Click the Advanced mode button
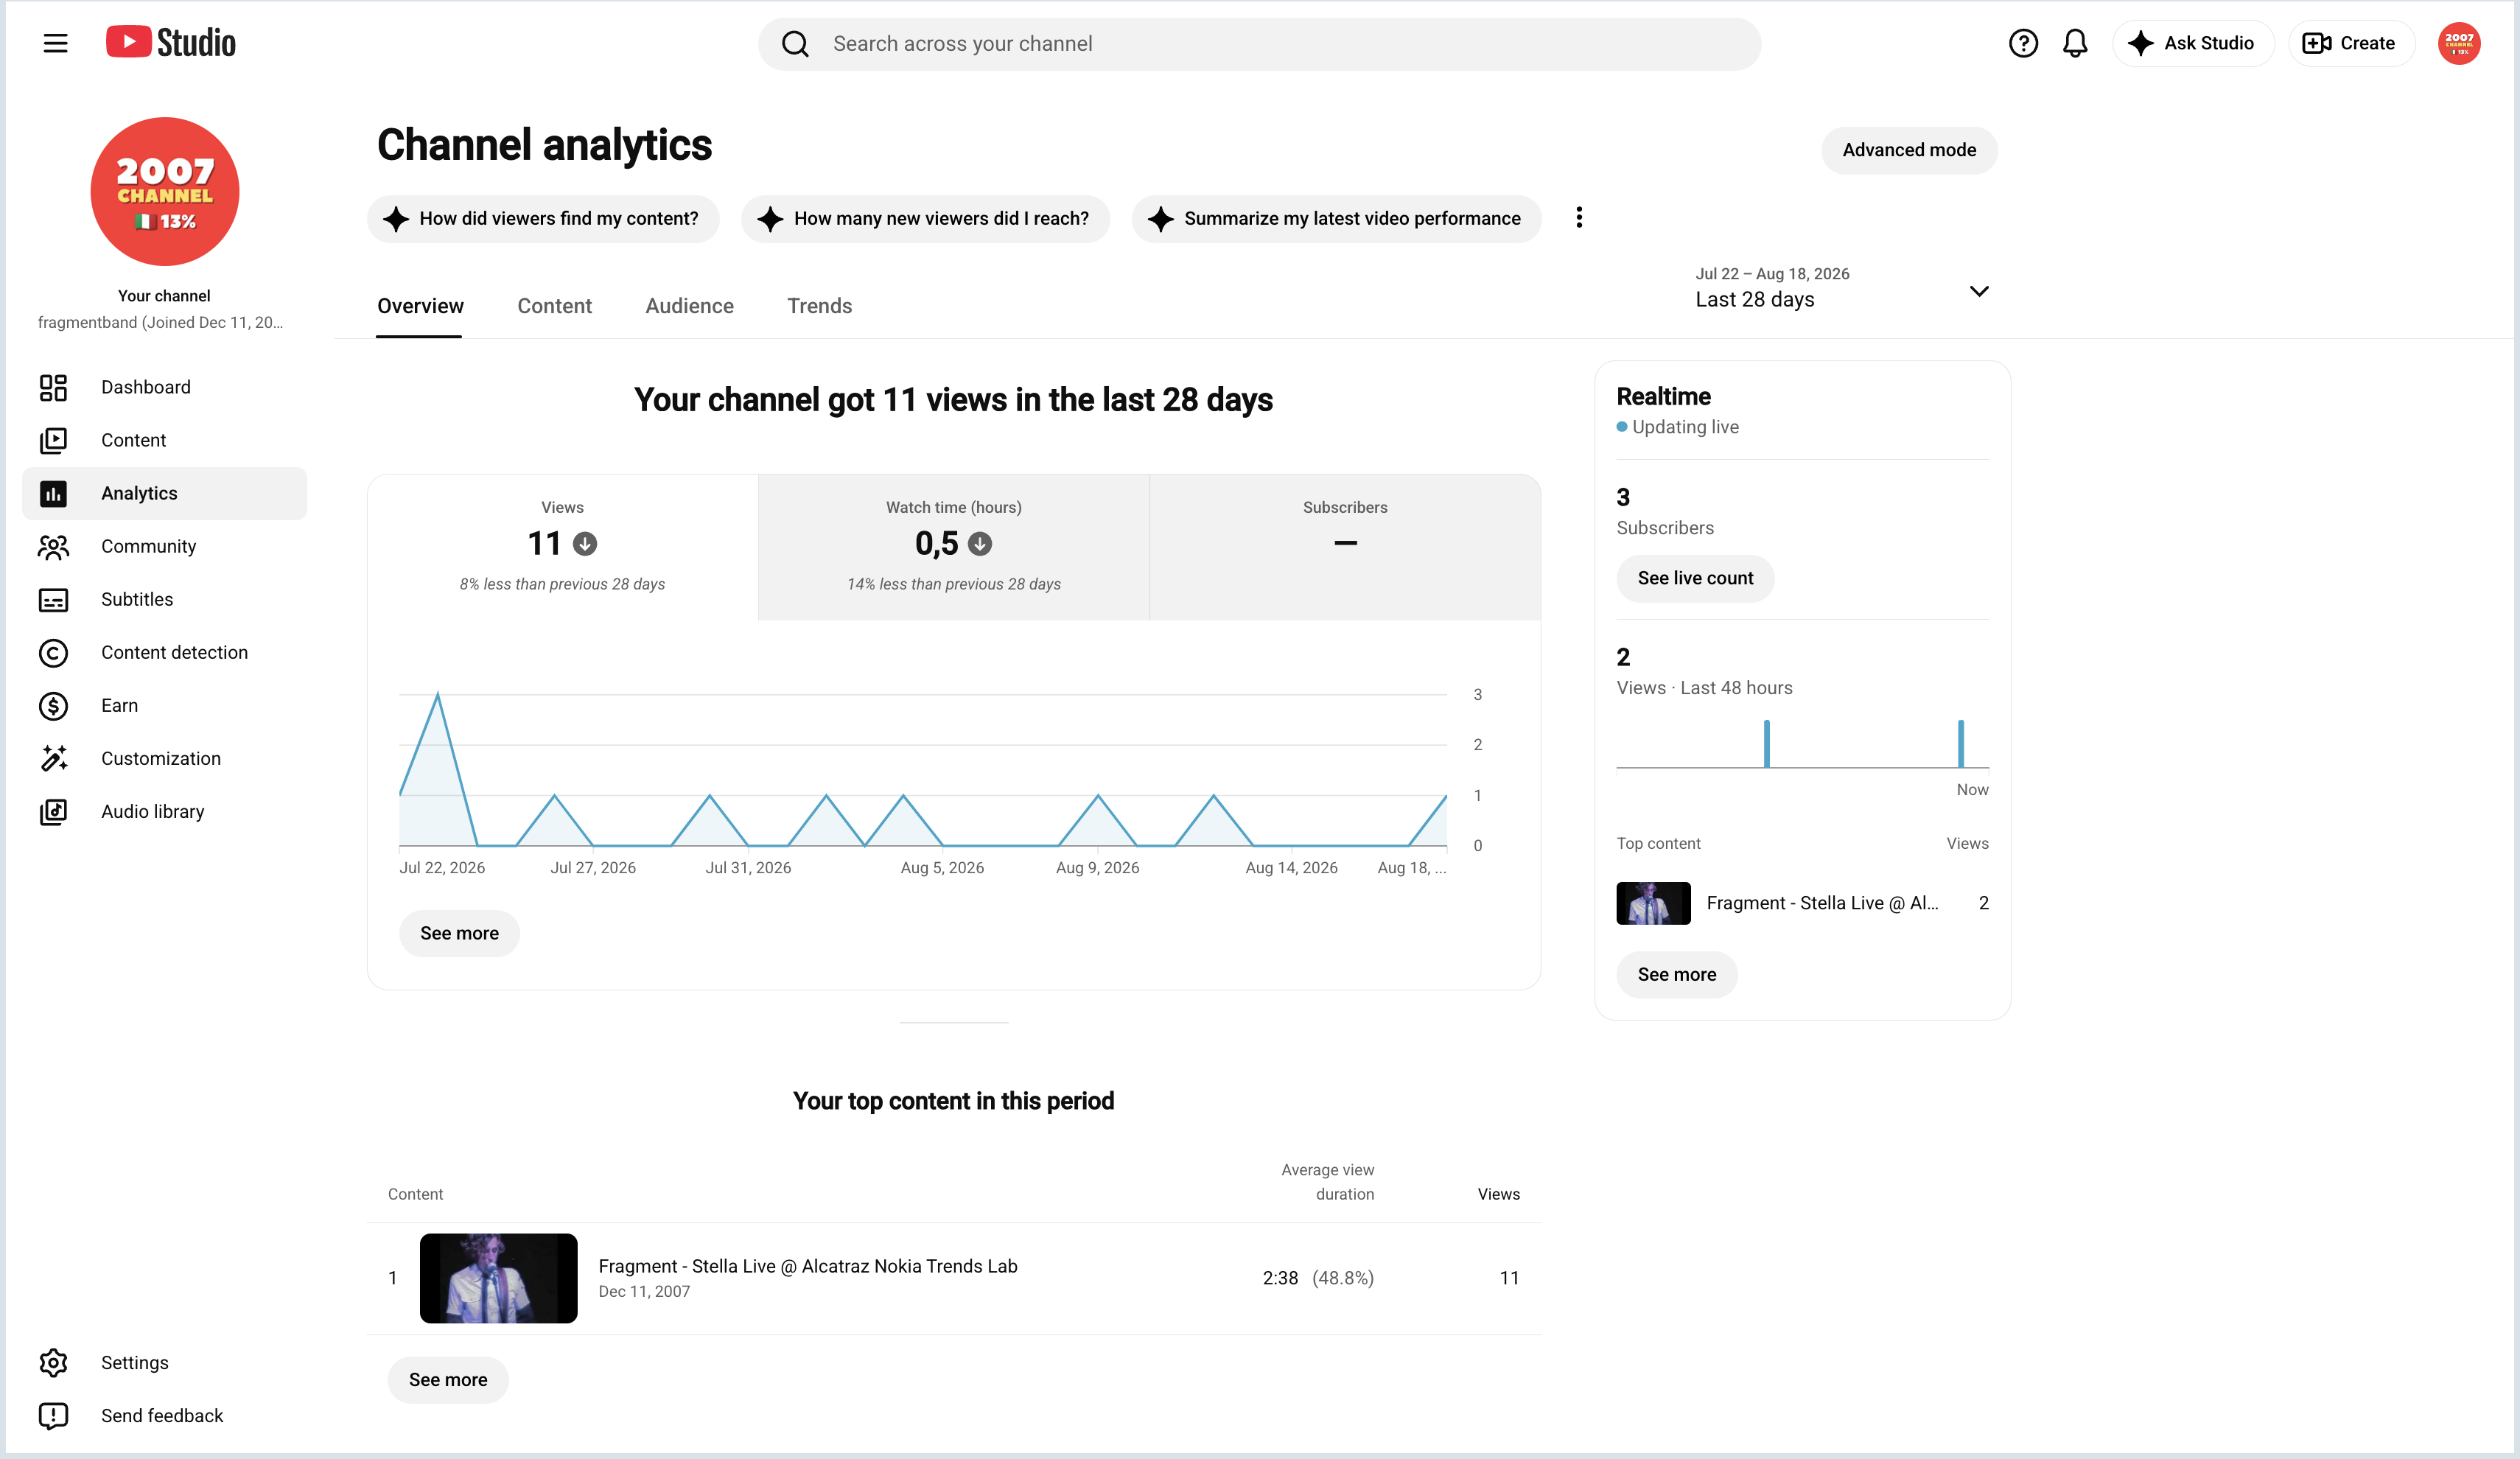Image resolution: width=2520 pixels, height=1459 pixels. (x=1908, y=150)
